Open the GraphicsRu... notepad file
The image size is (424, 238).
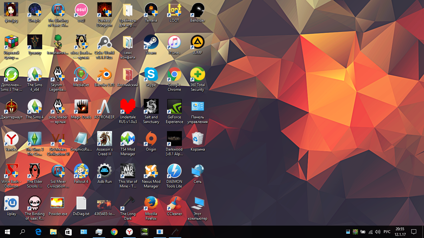[81, 139]
